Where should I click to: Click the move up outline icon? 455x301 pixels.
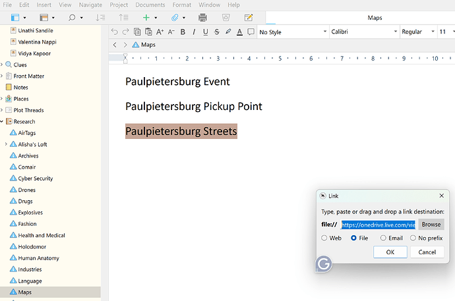tap(123, 18)
